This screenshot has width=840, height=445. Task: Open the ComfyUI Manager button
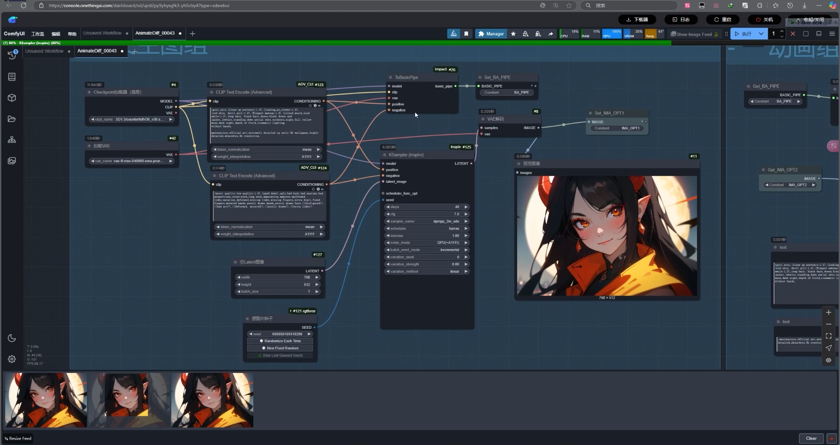coord(491,34)
